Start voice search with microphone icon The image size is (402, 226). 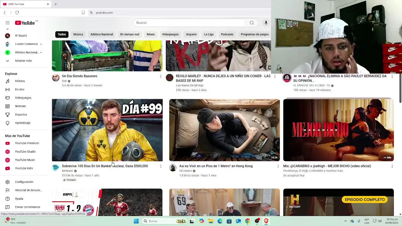pos(266,23)
